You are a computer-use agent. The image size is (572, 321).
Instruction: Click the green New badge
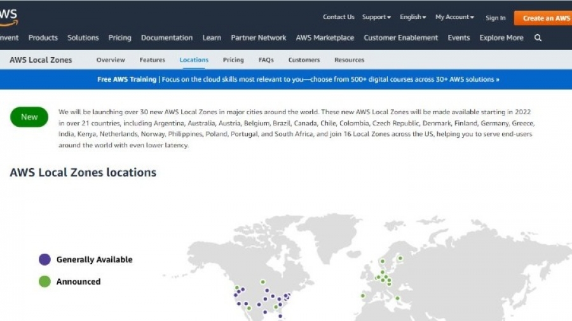coord(29,117)
